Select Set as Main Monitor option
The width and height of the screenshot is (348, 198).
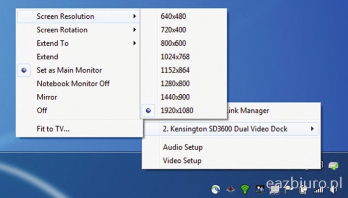(79, 70)
